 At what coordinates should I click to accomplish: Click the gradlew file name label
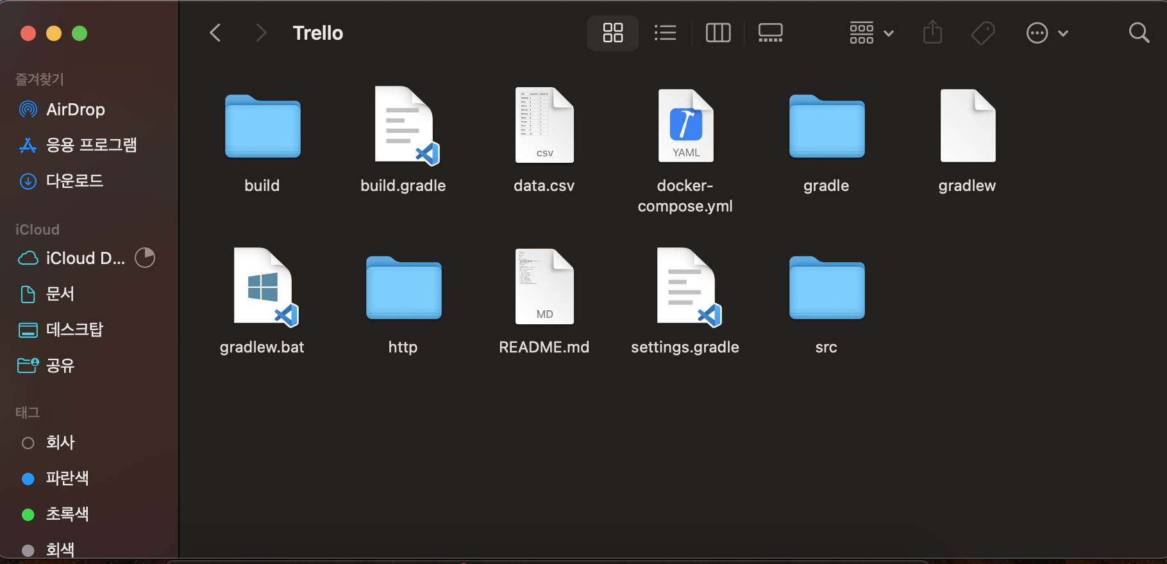[x=967, y=186]
